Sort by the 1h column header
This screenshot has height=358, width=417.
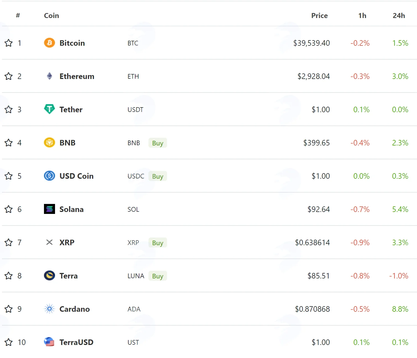click(x=362, y=16)
